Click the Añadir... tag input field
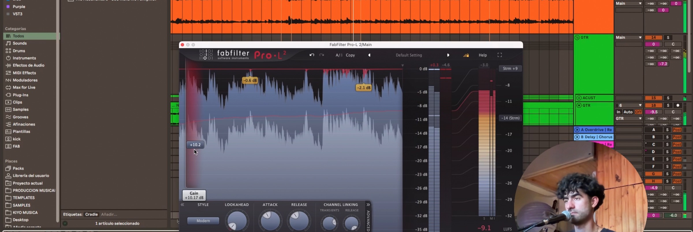 109,214
